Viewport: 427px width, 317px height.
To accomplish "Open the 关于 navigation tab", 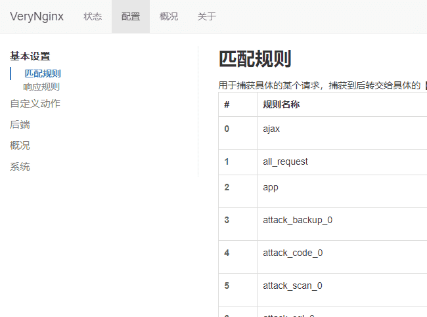I will pos(207,16).
